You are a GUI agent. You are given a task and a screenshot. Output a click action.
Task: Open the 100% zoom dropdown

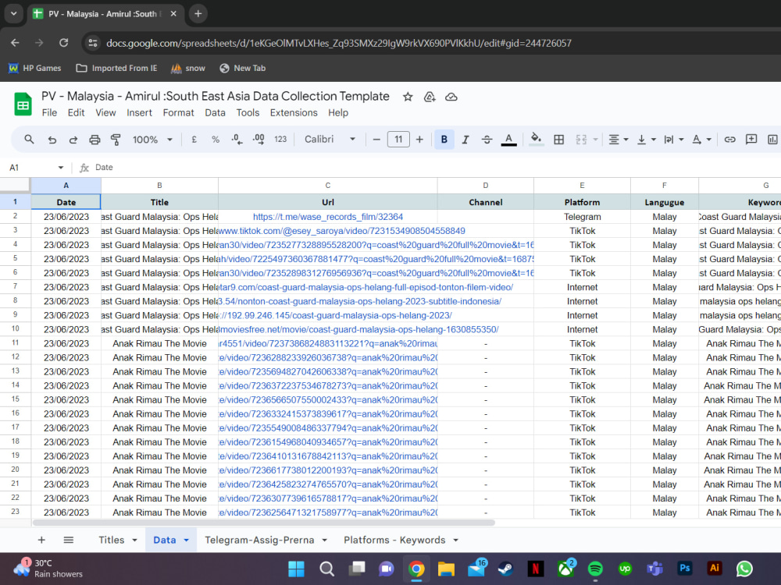tap(152, 140)
